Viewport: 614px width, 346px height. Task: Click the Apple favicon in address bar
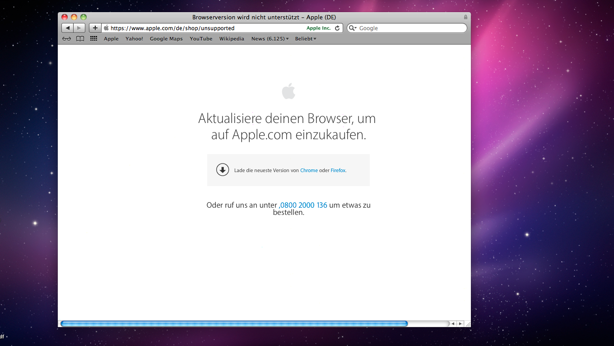tap(106, 28)
